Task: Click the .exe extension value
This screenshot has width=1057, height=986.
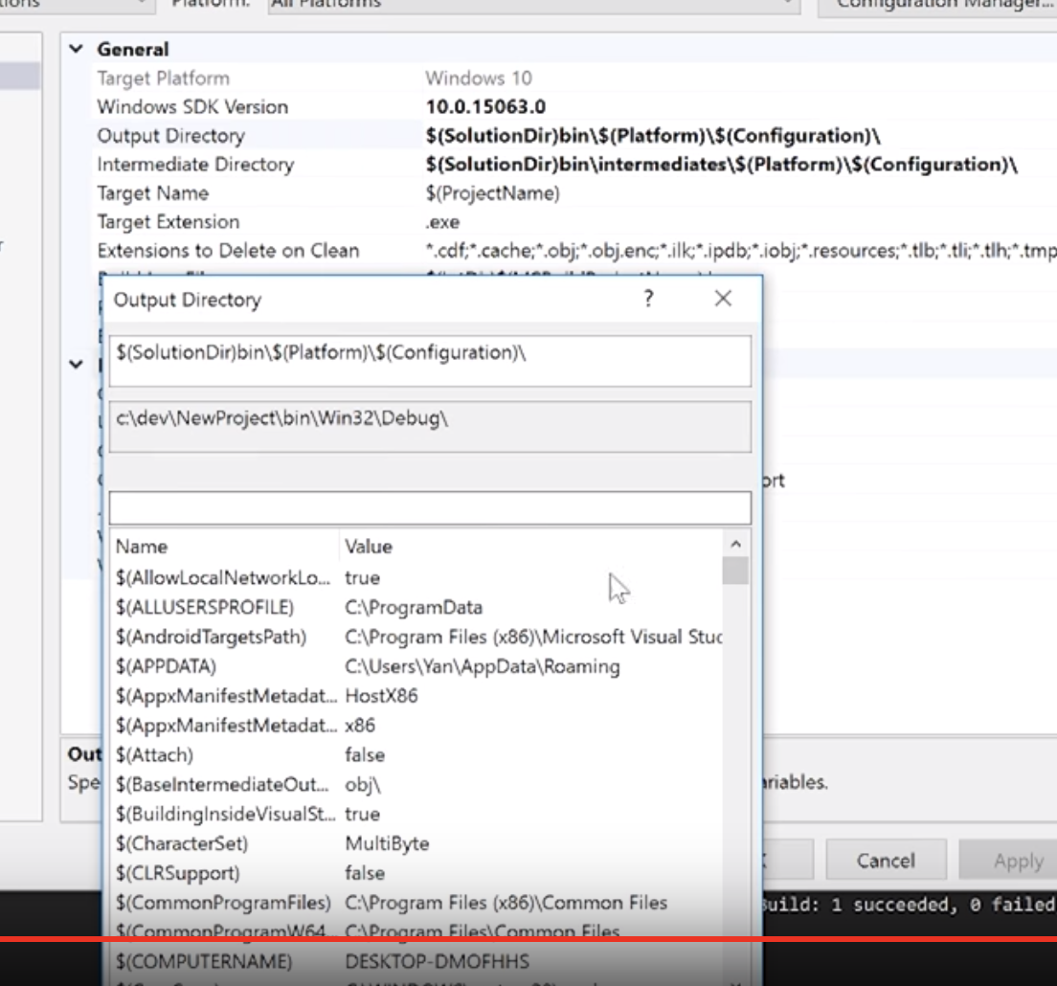Action: 443,222
